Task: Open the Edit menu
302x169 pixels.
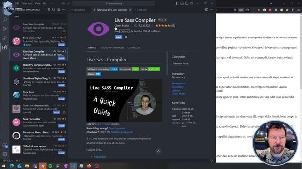Action: 17,3
